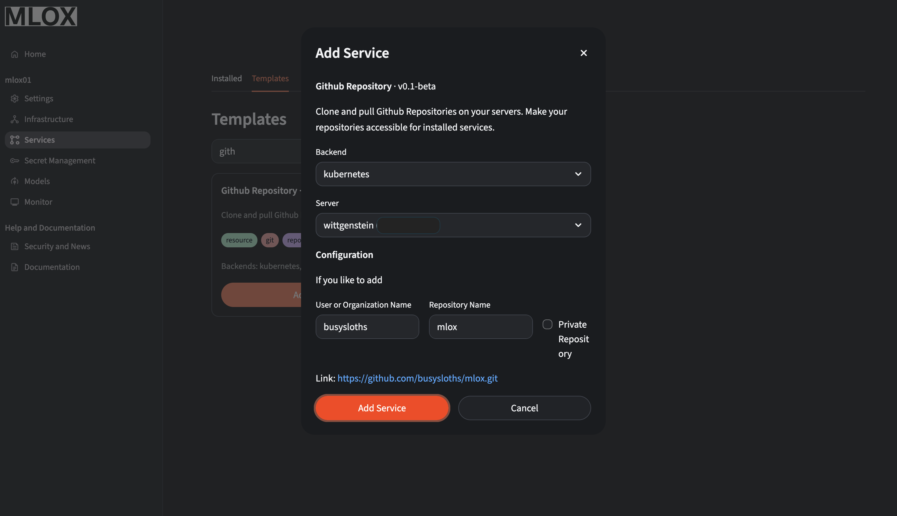Screen dimensions: 897x516
Task: Click the Add Service button
Action: point(381,408)
